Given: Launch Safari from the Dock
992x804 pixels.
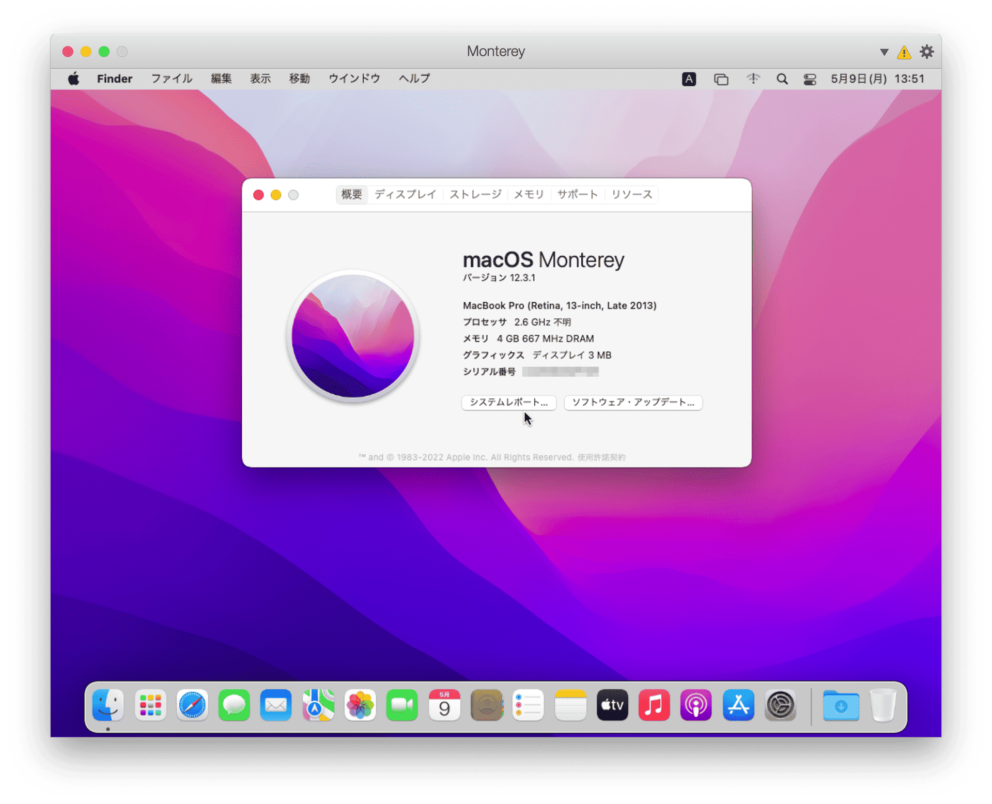Looking at the screenshot, I should point(192,705).
